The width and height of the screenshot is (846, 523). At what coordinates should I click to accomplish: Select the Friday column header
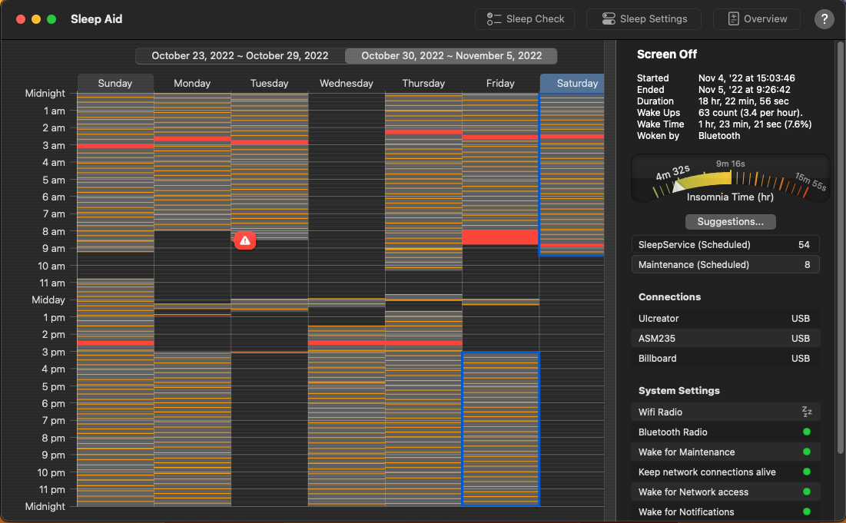(500, 83)
